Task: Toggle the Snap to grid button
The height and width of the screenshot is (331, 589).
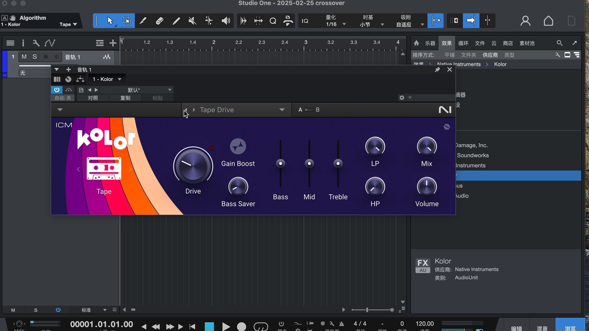Action: click(436, 21)
